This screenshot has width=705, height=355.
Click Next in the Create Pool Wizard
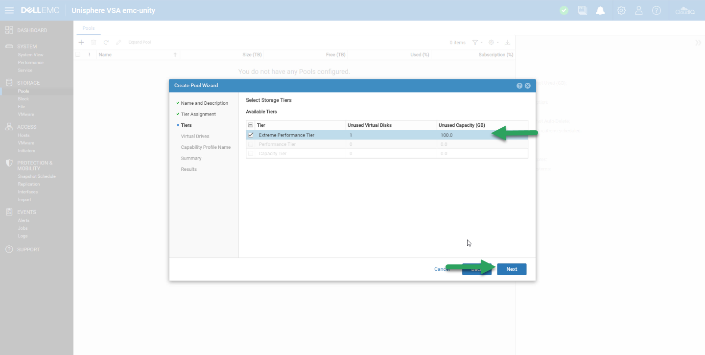point(512,269)
